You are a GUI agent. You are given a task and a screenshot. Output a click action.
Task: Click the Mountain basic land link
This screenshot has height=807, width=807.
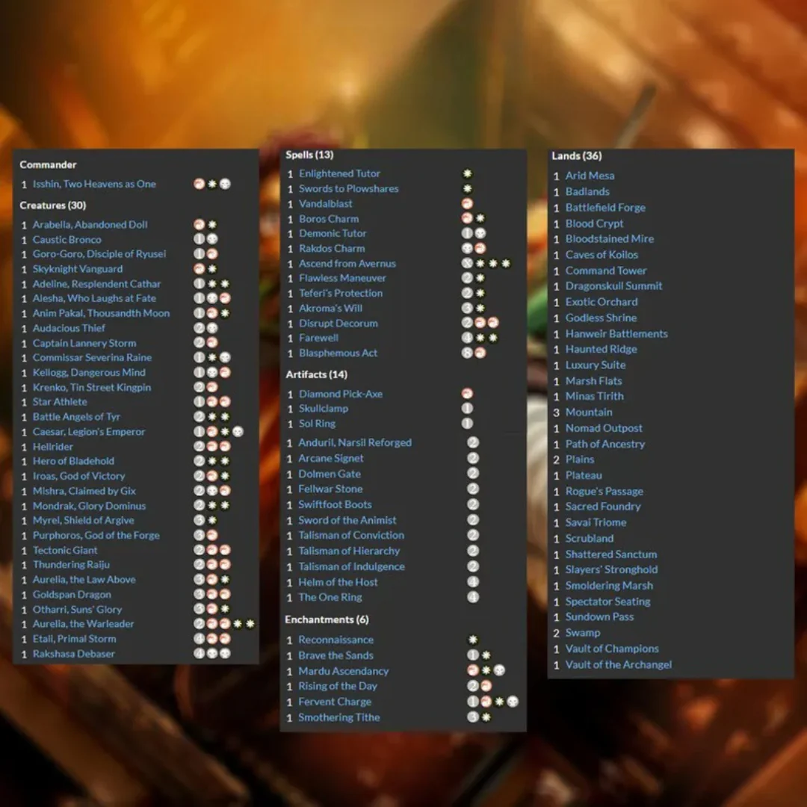pos(589,412)
